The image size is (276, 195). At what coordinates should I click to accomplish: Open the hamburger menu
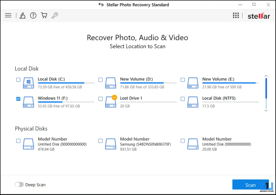click(8, 15)
